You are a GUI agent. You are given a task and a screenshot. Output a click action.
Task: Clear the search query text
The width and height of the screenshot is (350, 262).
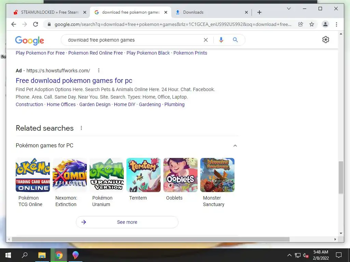tap(205, 40)
